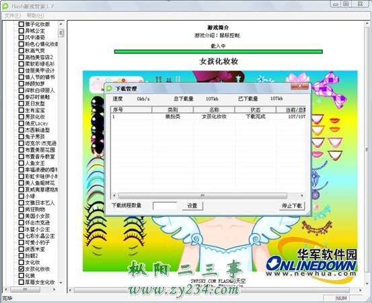Click download list left scroll arrow

tap(114, 196)
